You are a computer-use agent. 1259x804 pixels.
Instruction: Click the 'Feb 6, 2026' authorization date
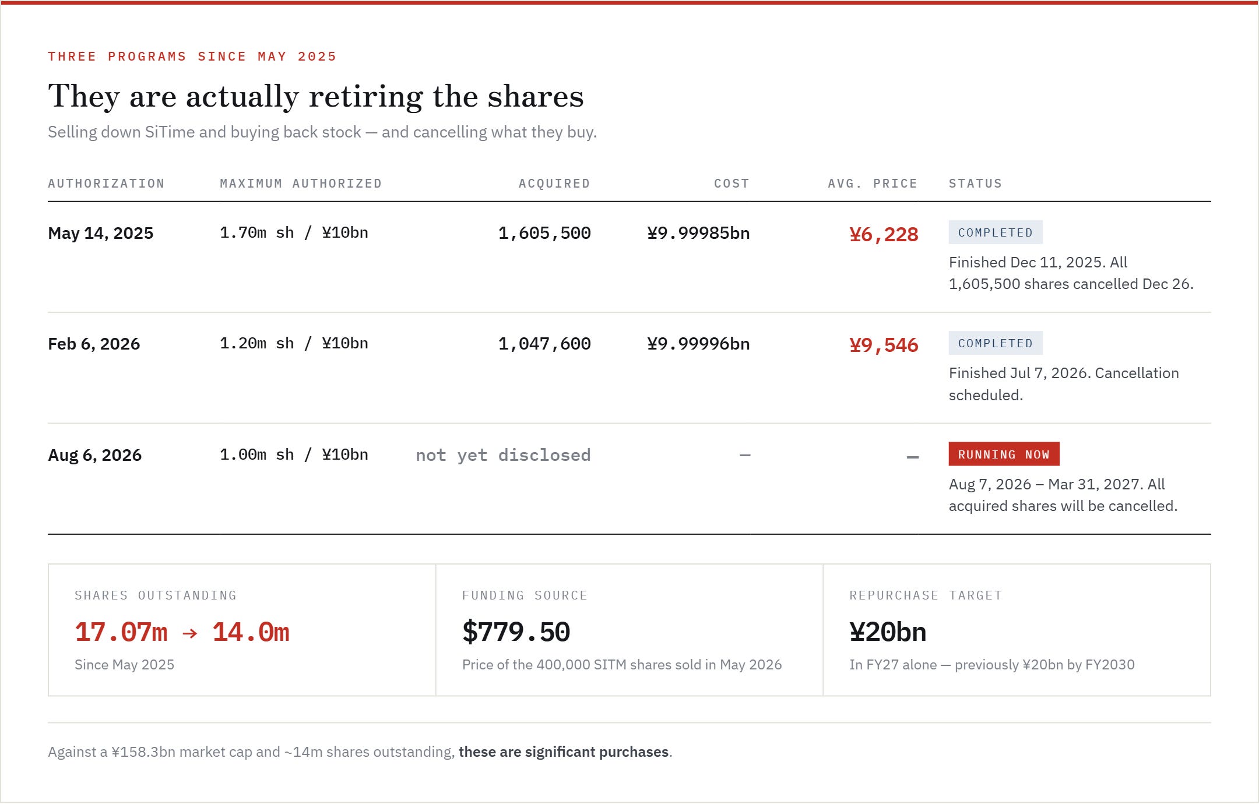(94, 344)
